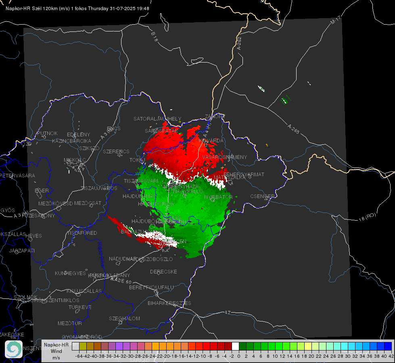Click the NYÍRBÁTOR label
Screen dimensions: 395x363
pos(218,197)
